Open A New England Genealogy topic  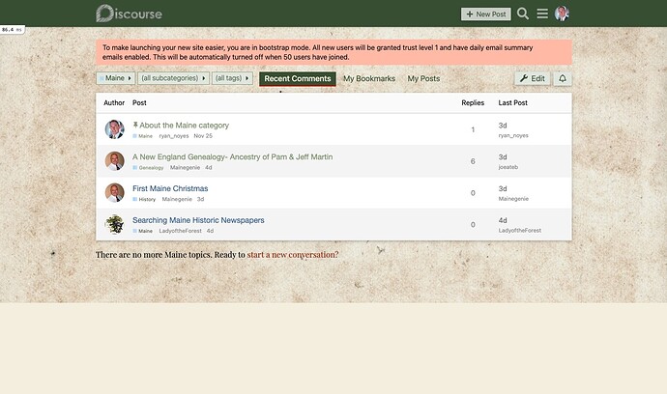tap(232, 156)
